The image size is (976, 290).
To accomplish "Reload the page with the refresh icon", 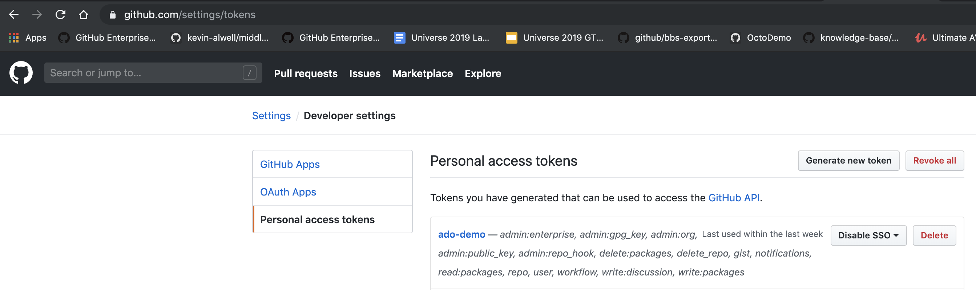I will (61, 15).
